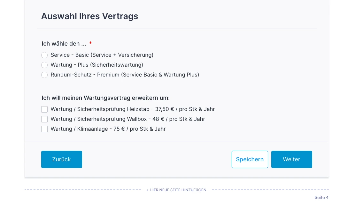This screenshot has width=339, height=205.
Task: Click the Klimaanlage option label text
Action: point(108,129)
